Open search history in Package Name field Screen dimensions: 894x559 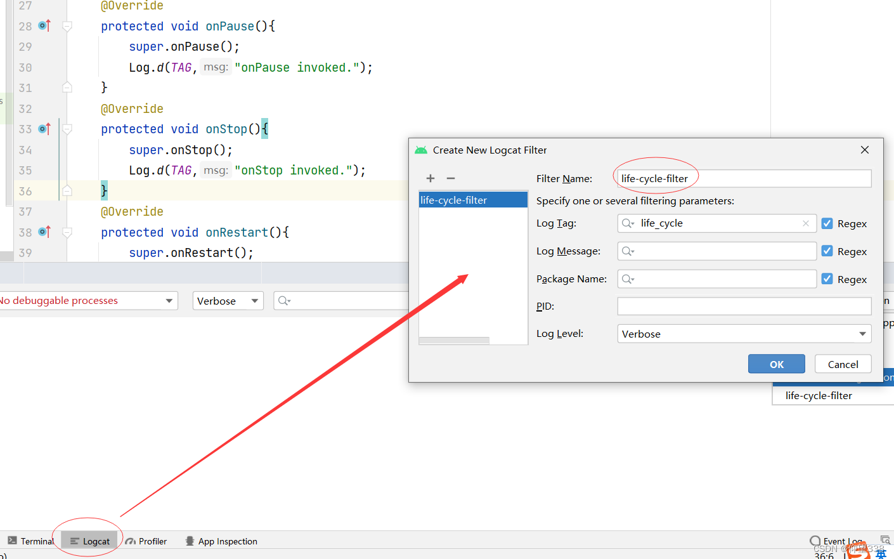(x=628, y=279)
